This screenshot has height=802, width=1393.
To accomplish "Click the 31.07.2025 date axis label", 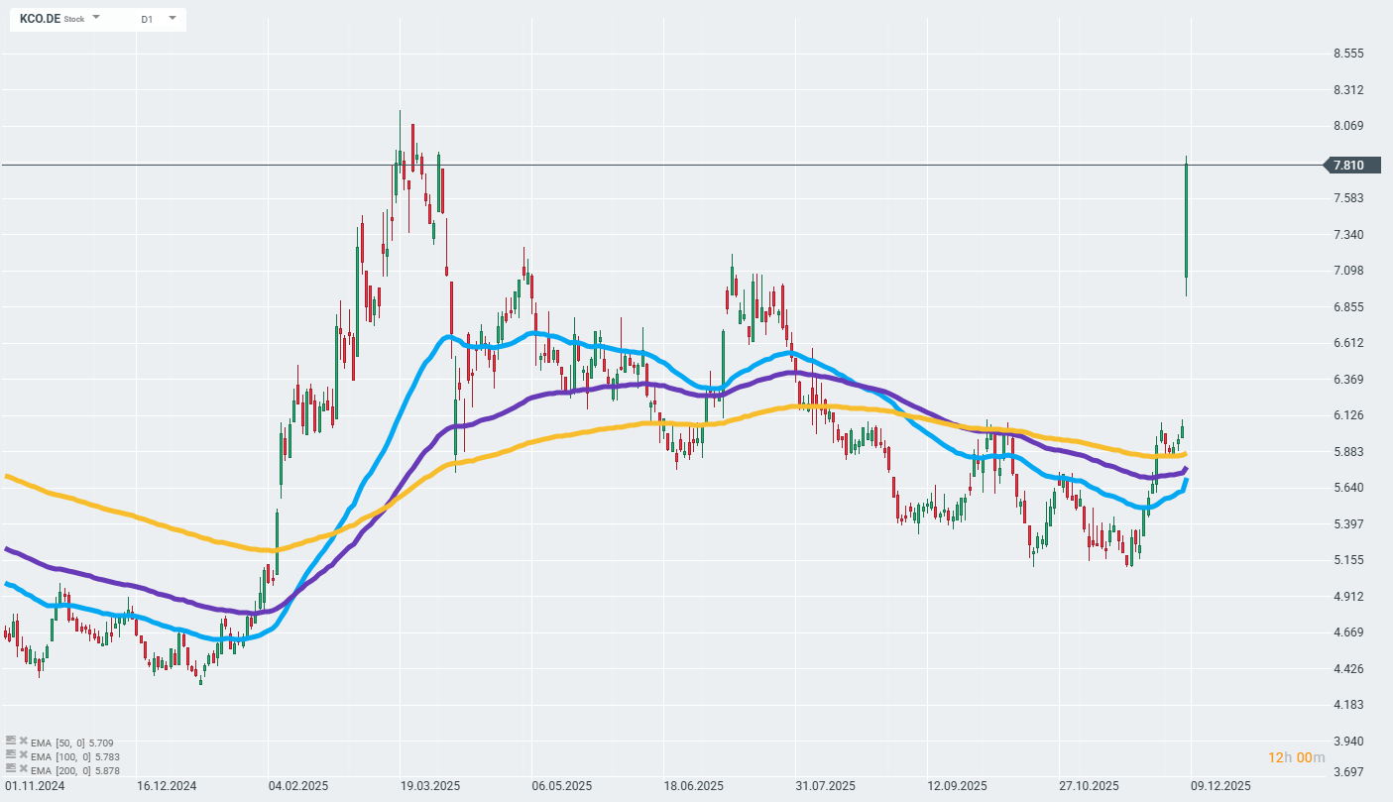I will [826, 786].
